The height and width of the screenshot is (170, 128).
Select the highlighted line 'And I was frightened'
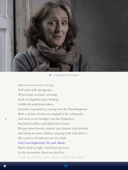[42, 143]
